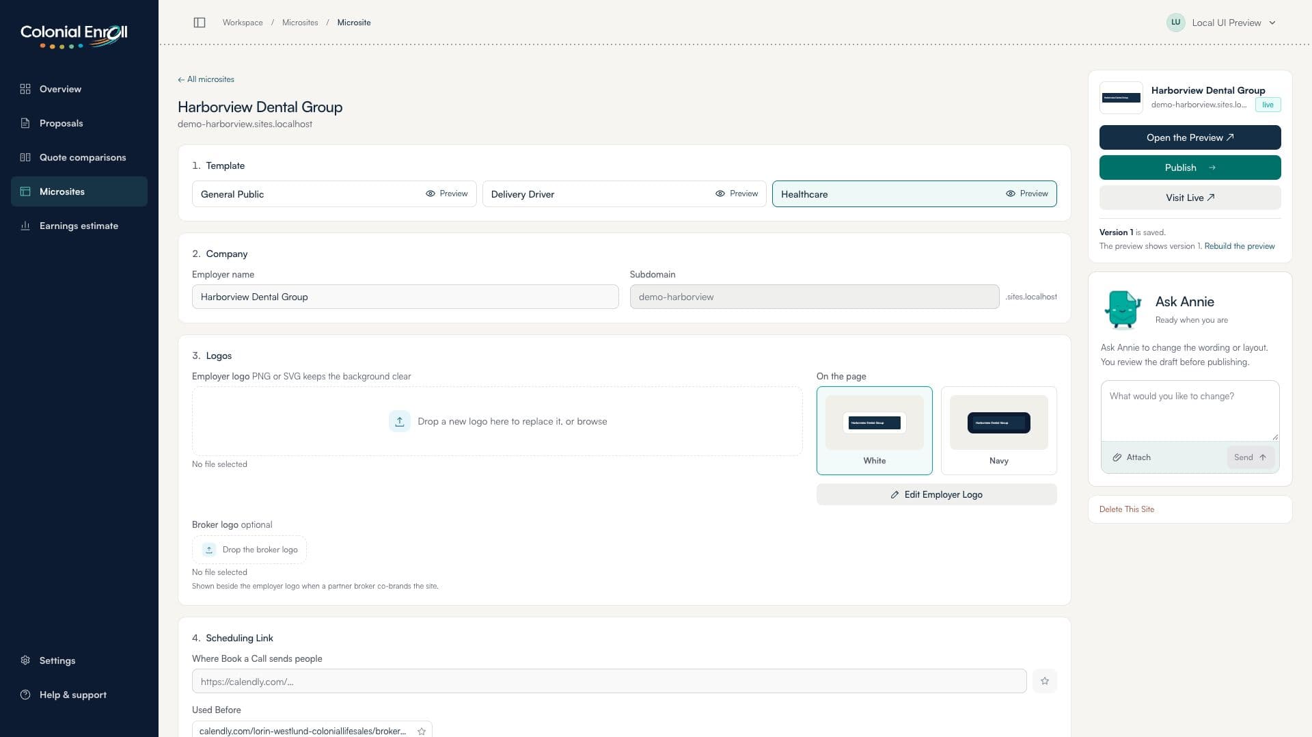1312x737 pixels.
Task: Open Earnings estimate in the sidebar
Action: coord(79,226)
